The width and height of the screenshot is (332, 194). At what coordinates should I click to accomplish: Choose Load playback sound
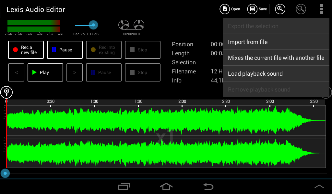276,74
